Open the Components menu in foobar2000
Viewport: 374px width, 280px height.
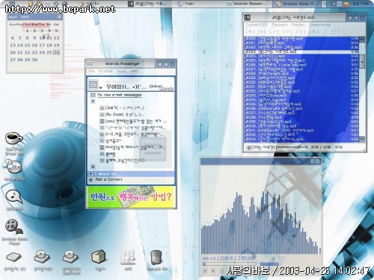(319, 25)
